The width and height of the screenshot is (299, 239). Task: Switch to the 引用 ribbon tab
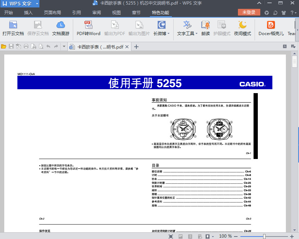pyautogui.click(x=76, y=12)
